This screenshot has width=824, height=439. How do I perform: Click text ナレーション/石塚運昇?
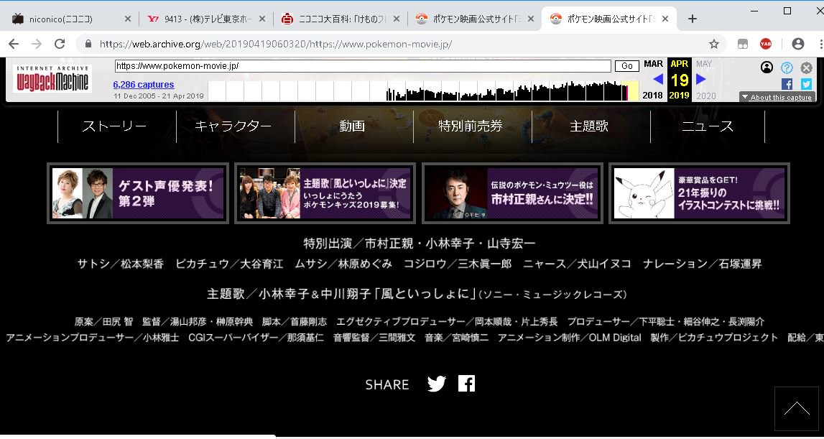coord(702,264)
